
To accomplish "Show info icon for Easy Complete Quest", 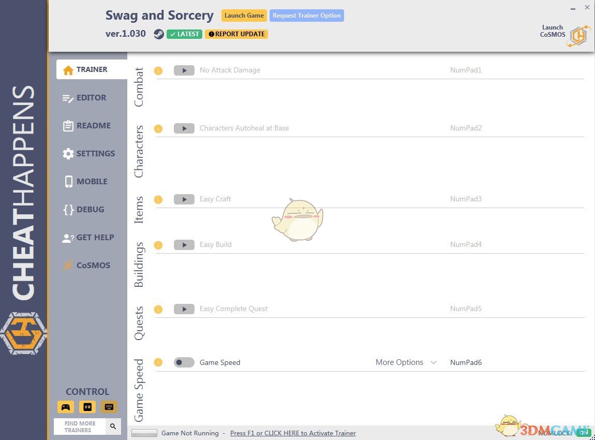I will point(158,310).
